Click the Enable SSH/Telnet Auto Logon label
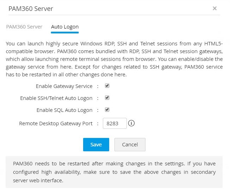This screenshot has height=190, width=230. point(56,98)
